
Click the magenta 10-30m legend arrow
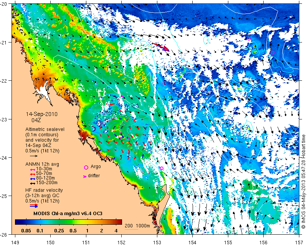coord(33,169)
